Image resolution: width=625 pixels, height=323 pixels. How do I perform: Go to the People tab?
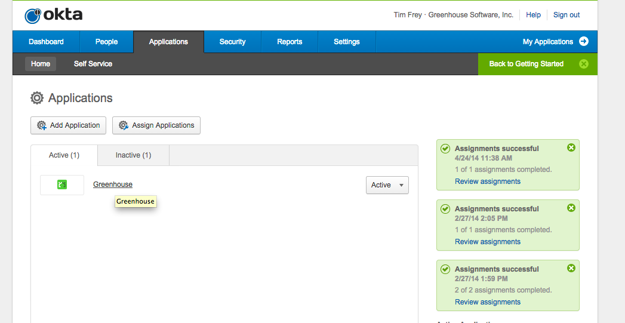[106, 41]
